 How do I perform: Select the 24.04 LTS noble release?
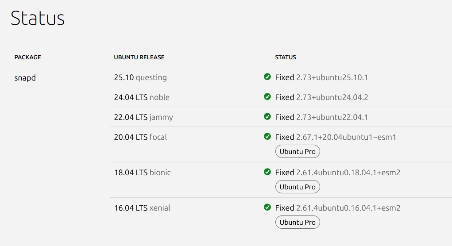pos(142,97)
